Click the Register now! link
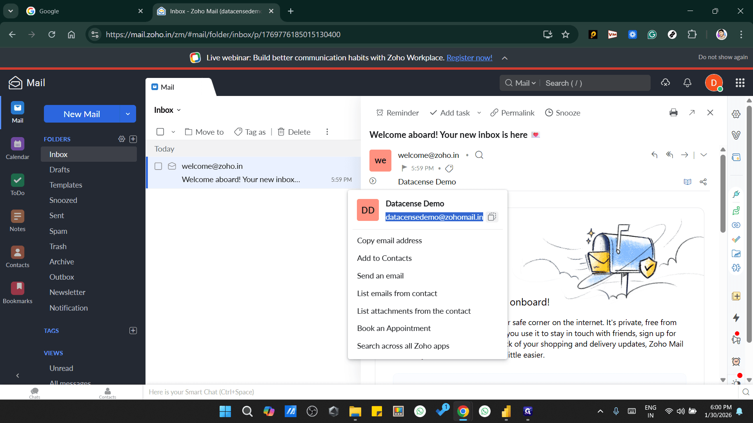 pyautogui.click(x=469, y=58)
